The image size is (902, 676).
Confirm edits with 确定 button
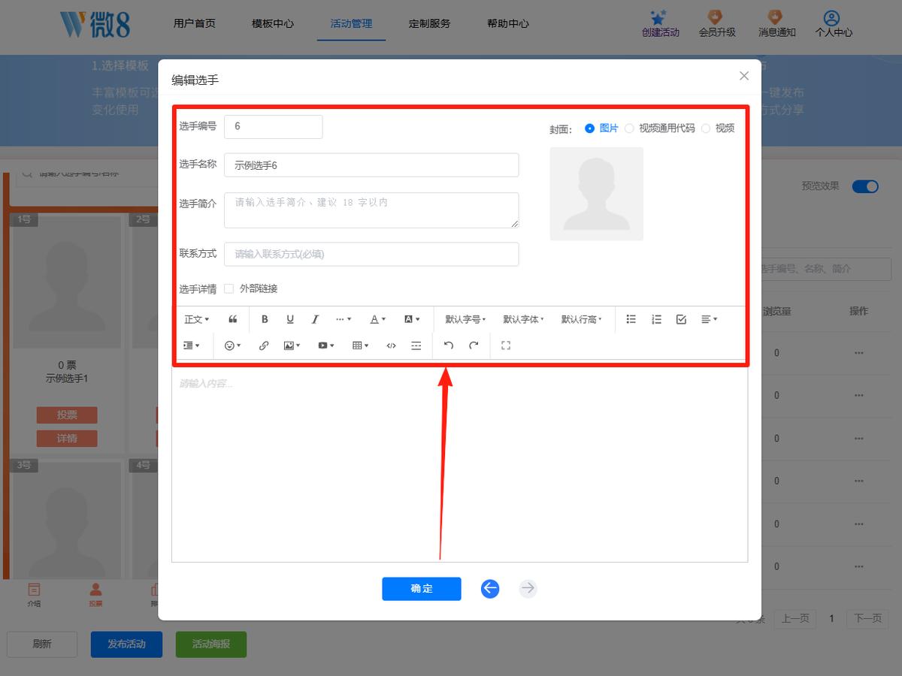point(422,589)
